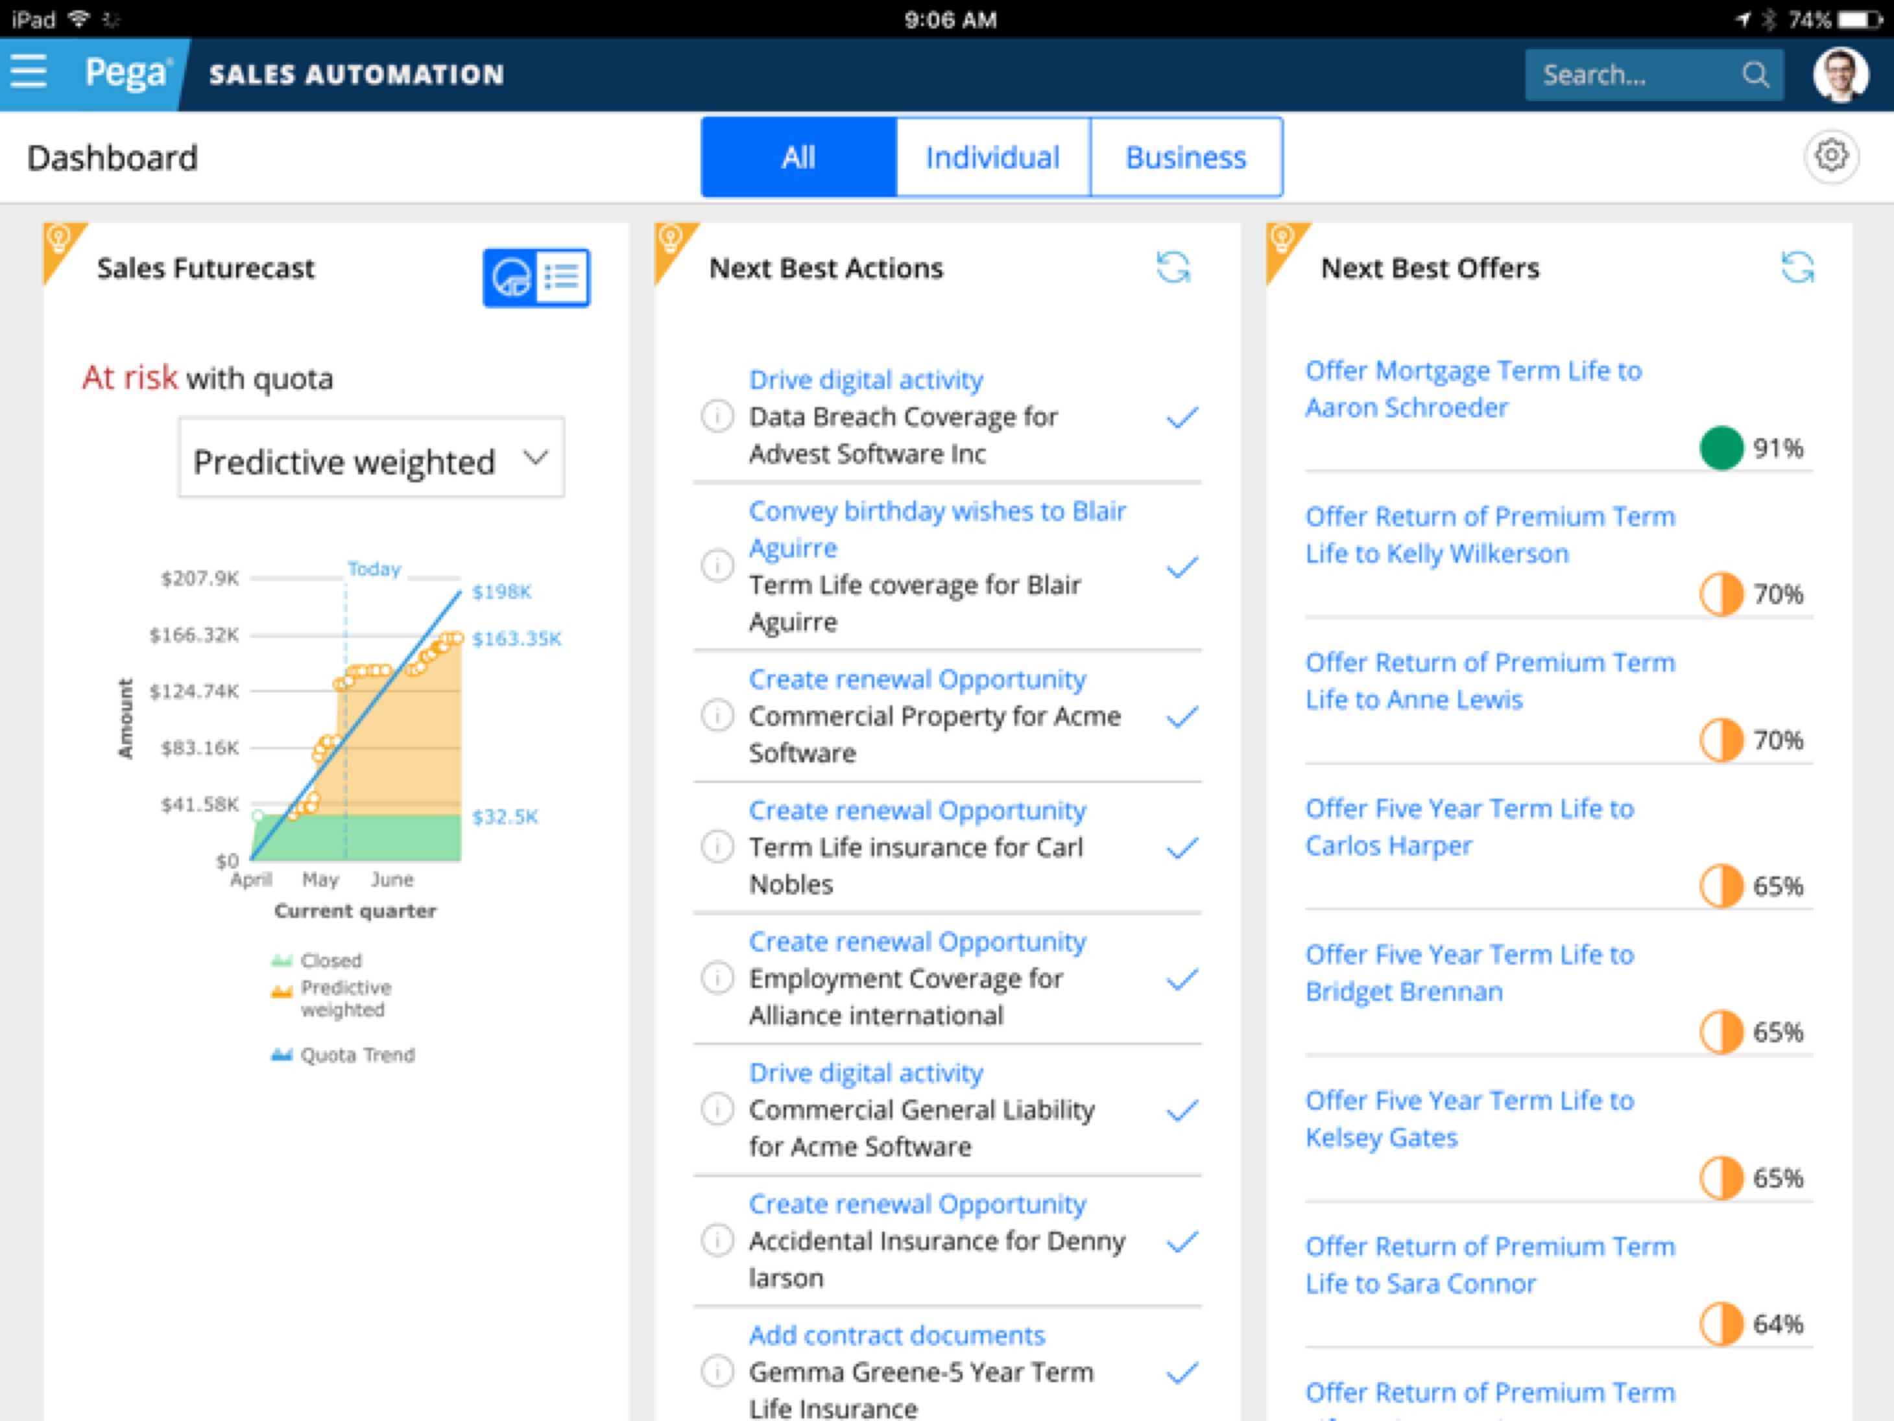Open info icon for Data Breach Coverage

717,417
